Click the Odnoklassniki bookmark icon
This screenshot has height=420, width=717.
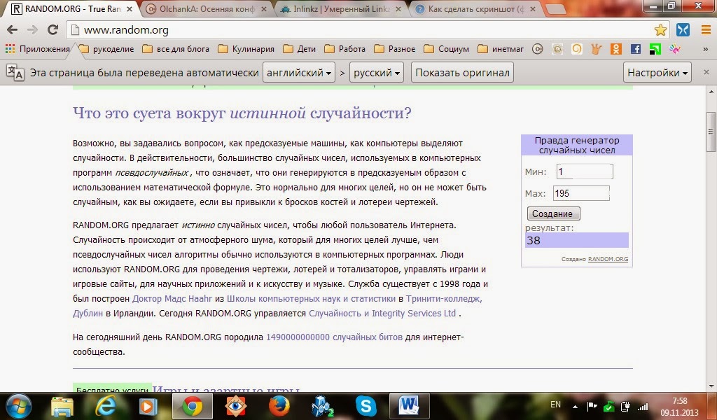616,49
